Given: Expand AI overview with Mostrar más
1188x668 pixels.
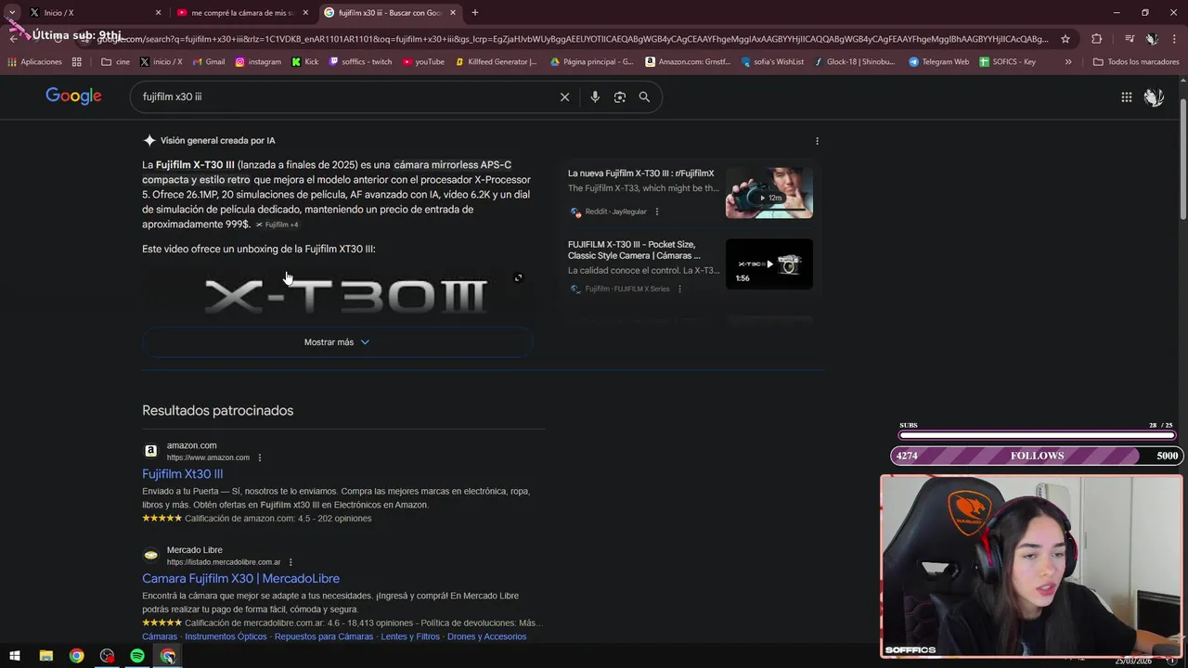Looking at the screenshot, I should point(337,342).
